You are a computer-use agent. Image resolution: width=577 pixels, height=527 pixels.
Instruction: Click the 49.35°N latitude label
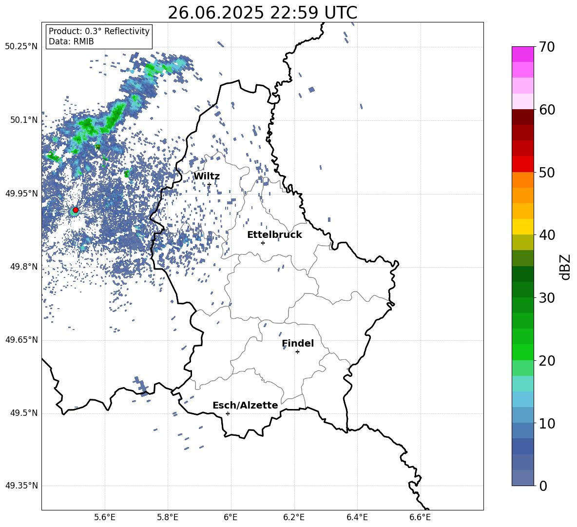tap(21, 486)
